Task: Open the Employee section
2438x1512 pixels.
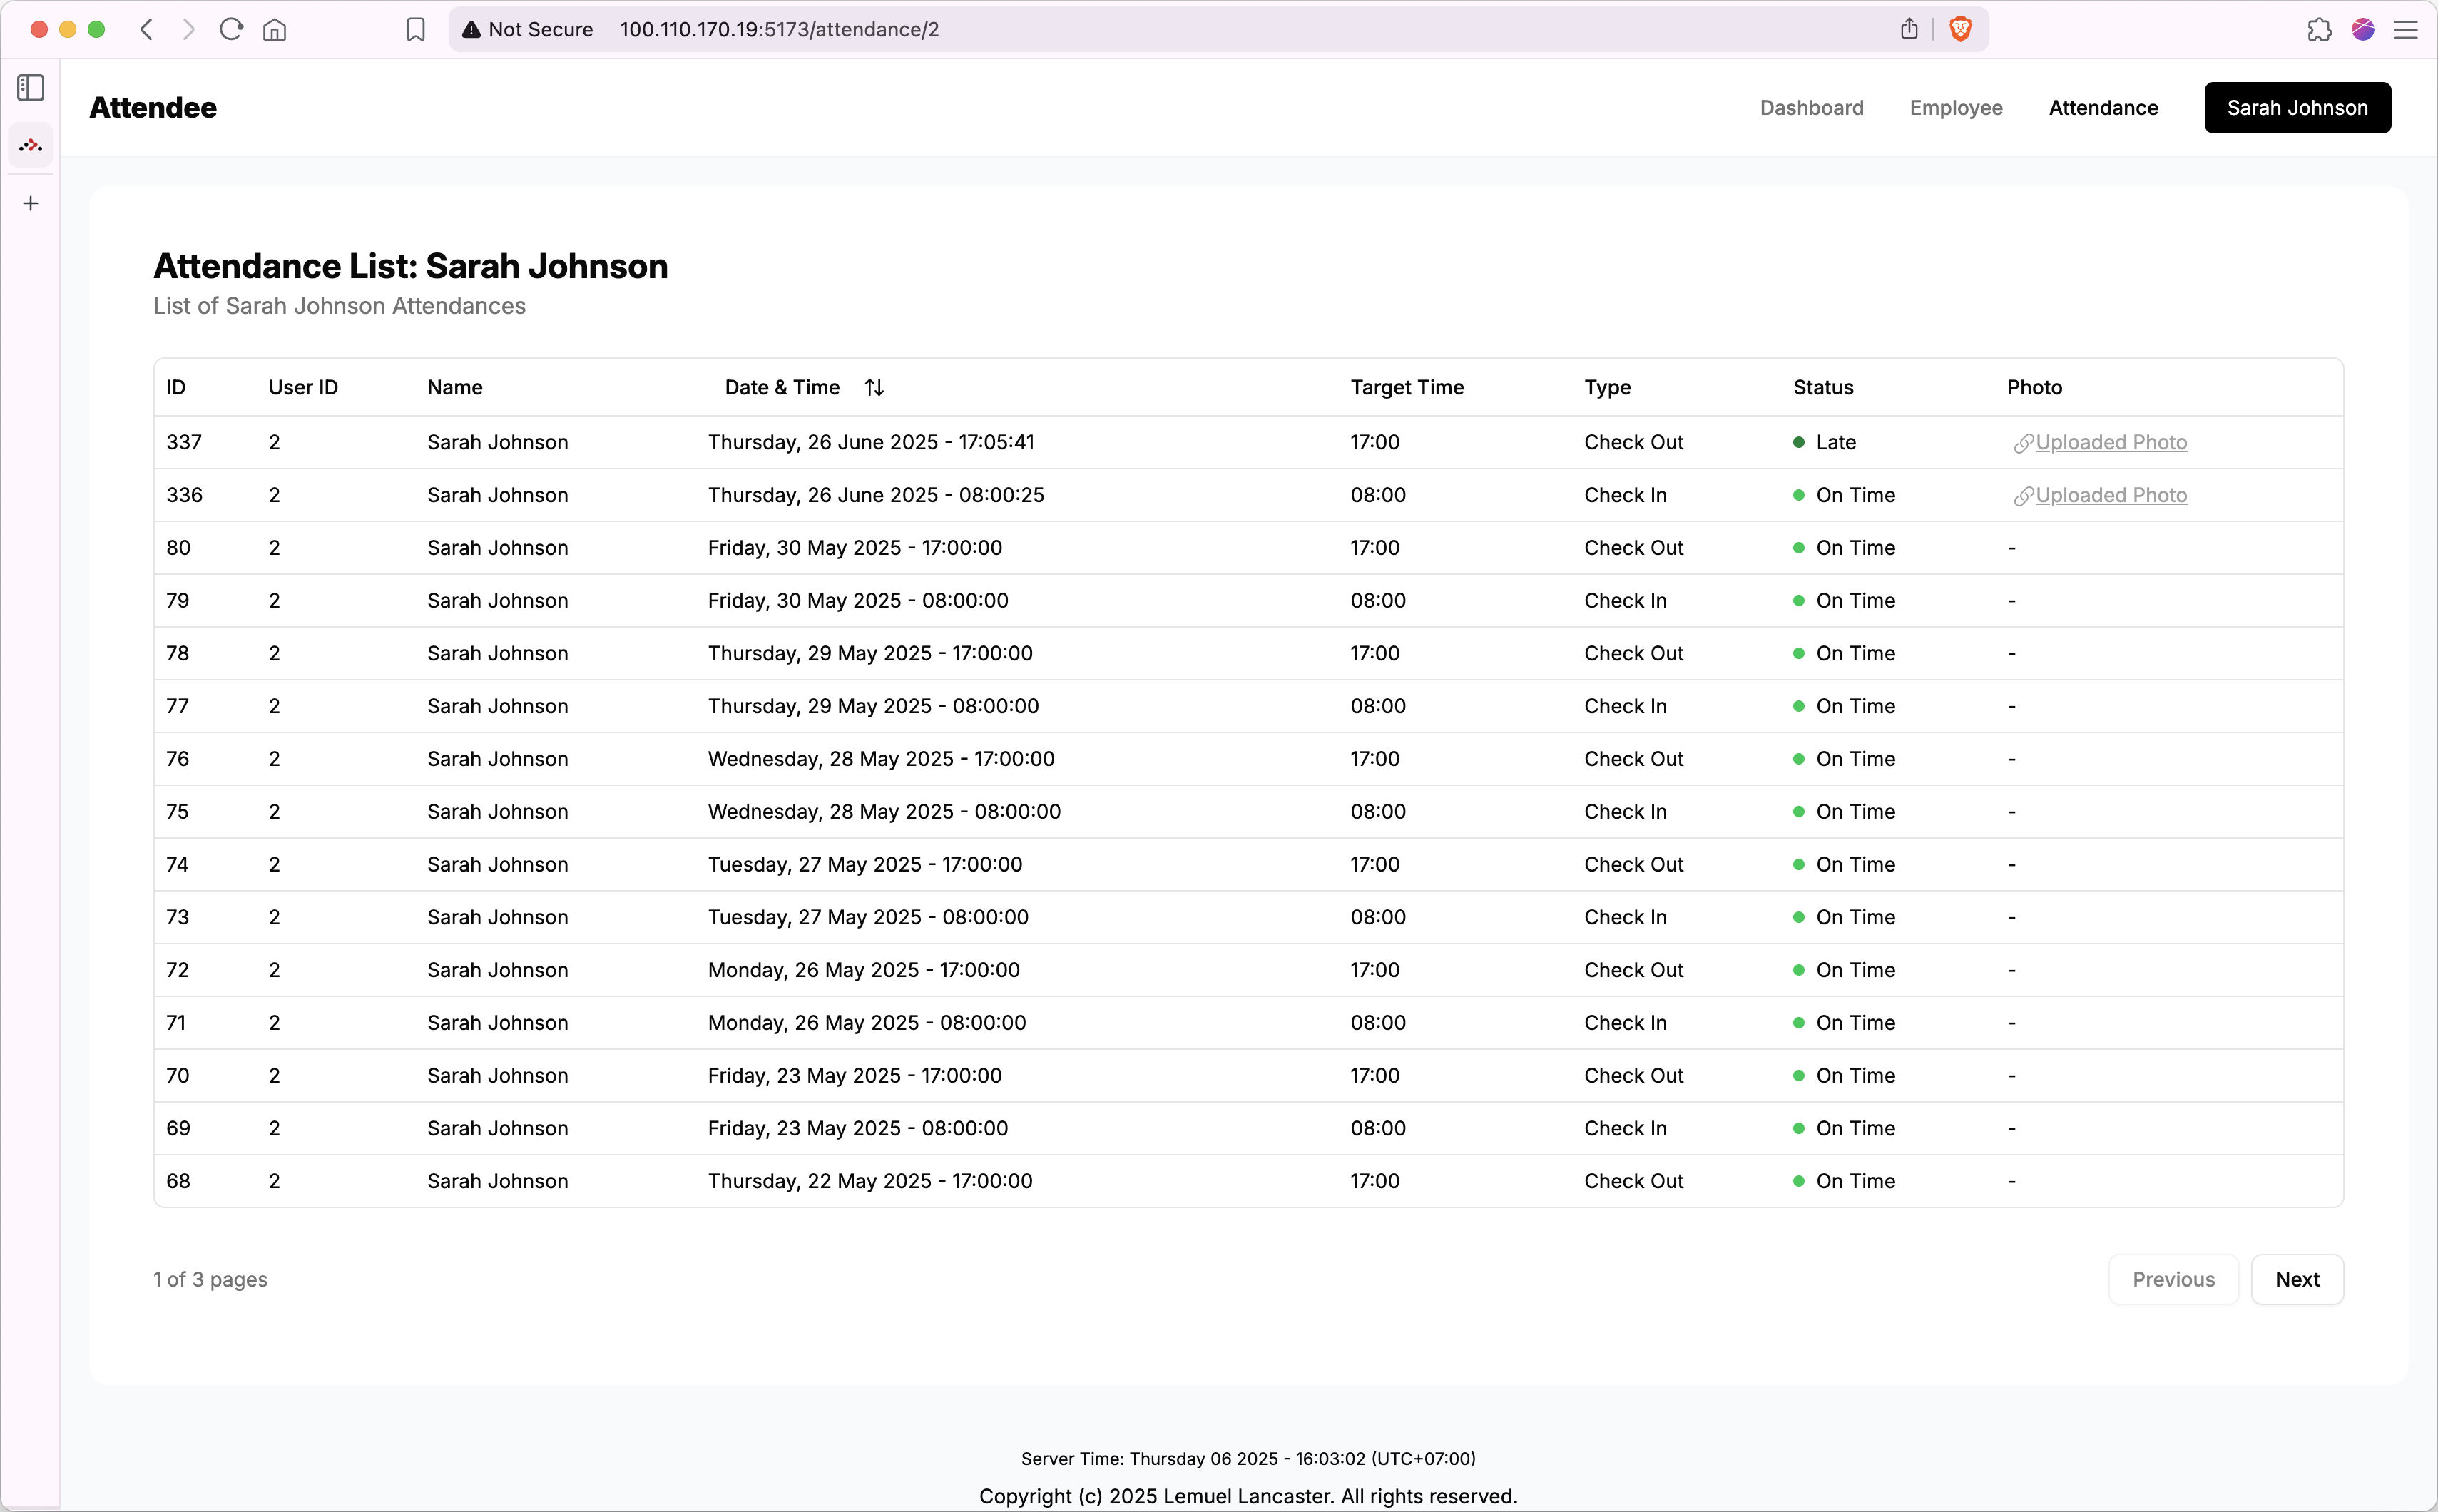Action: pyautogui.click(x=1955, y=108)
